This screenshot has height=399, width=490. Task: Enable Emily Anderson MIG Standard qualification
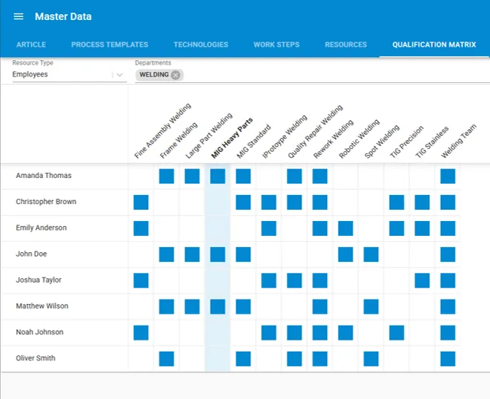click(x=243, y=228)
